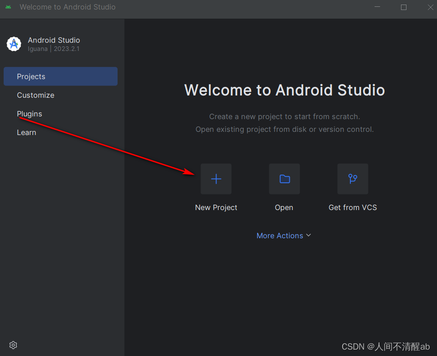Clone a repository using Get from VCS
The width and height of the screenshot is (437, 356).
[352, 207]
